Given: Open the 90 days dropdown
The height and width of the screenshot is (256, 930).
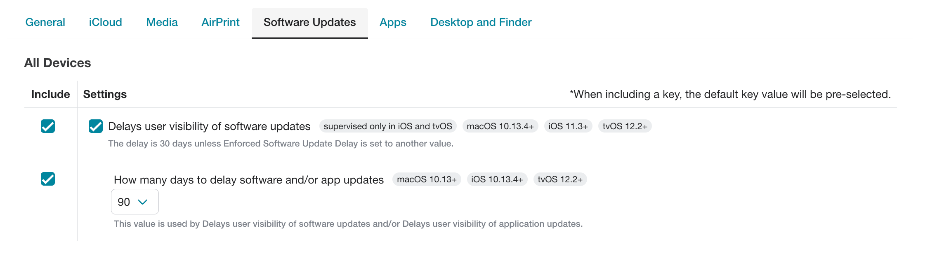Looking at the screenshot, I should click(135, 202).
